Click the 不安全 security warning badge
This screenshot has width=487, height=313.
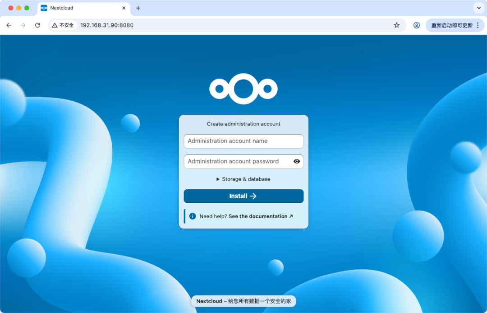point(62,25)
